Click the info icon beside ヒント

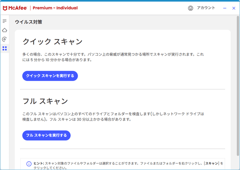(29, 164)
